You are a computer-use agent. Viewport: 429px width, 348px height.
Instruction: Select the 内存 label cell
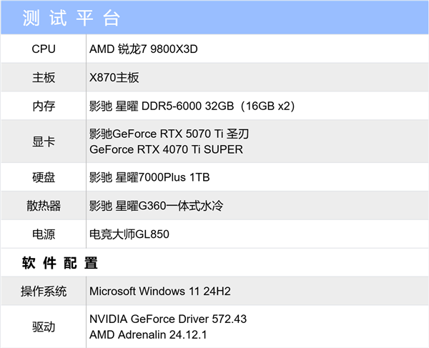[44, 106]
